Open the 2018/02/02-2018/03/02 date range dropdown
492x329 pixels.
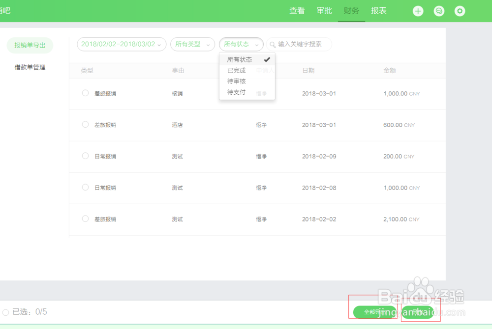tap(122, 44)
